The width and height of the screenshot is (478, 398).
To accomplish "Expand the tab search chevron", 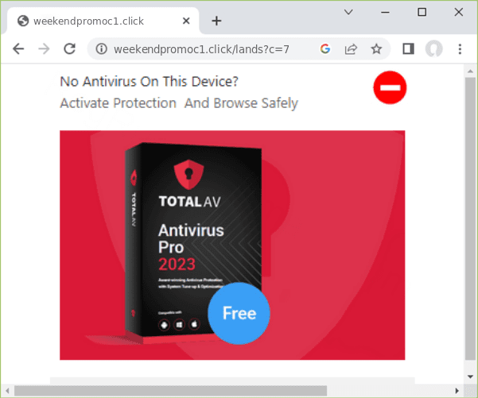I will (348, 12).
